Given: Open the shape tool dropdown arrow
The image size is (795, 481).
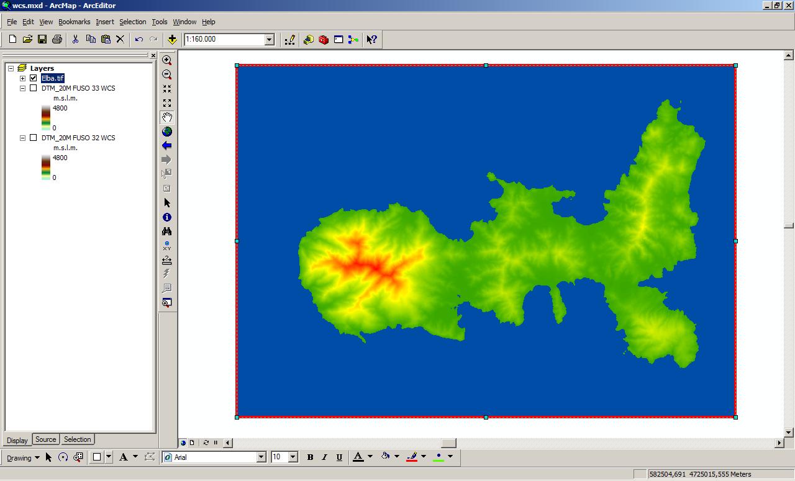Looking at the screenshot, I should 109,457.
